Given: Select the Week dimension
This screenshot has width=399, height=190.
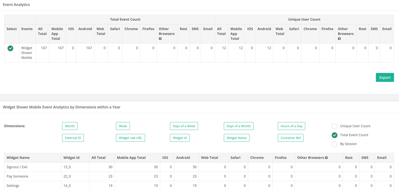Looking at the screenshot, I should (123, 126).
